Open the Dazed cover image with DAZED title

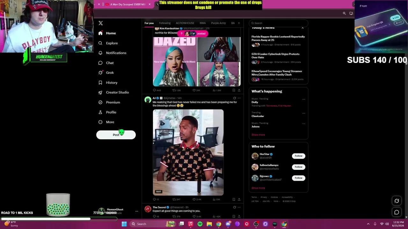[x=175, y=62]
